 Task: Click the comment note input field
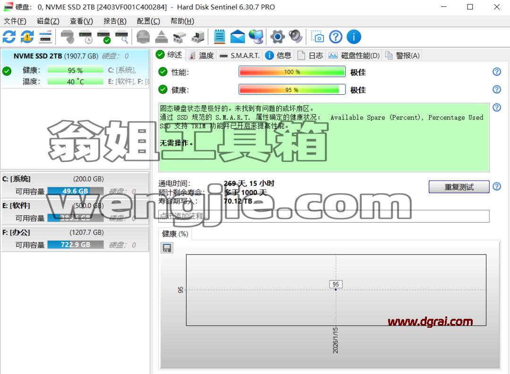point(323,216)
